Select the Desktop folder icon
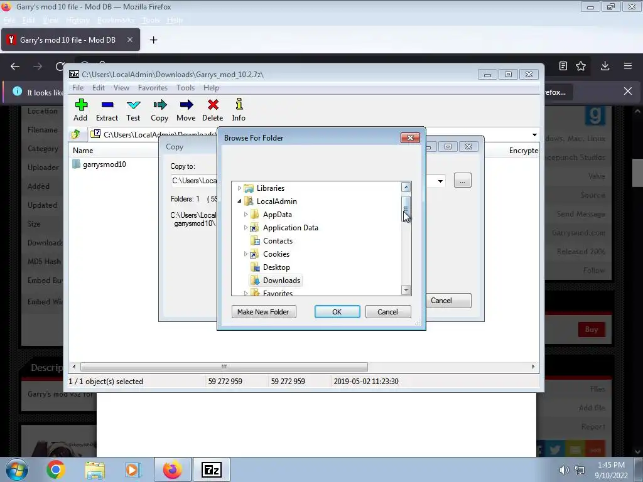The image size is (643, 482). point(255,267)
